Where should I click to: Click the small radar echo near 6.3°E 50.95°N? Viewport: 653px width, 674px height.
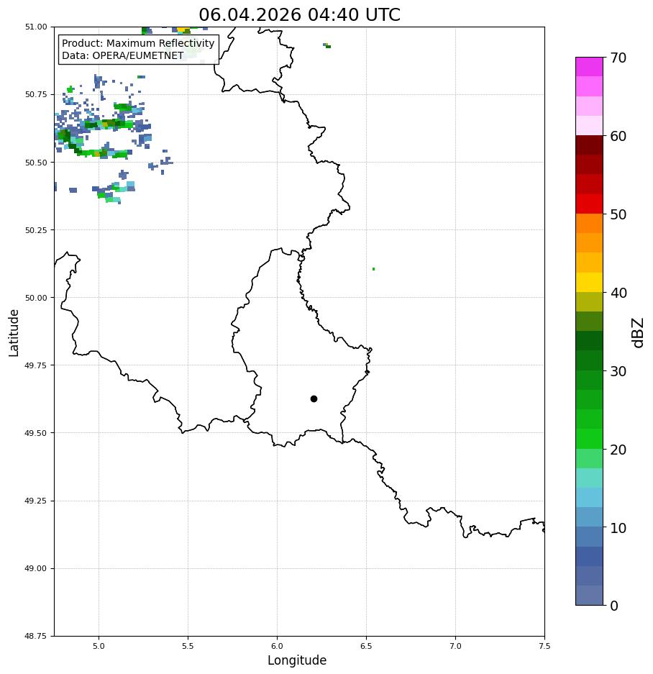(327, 45)
